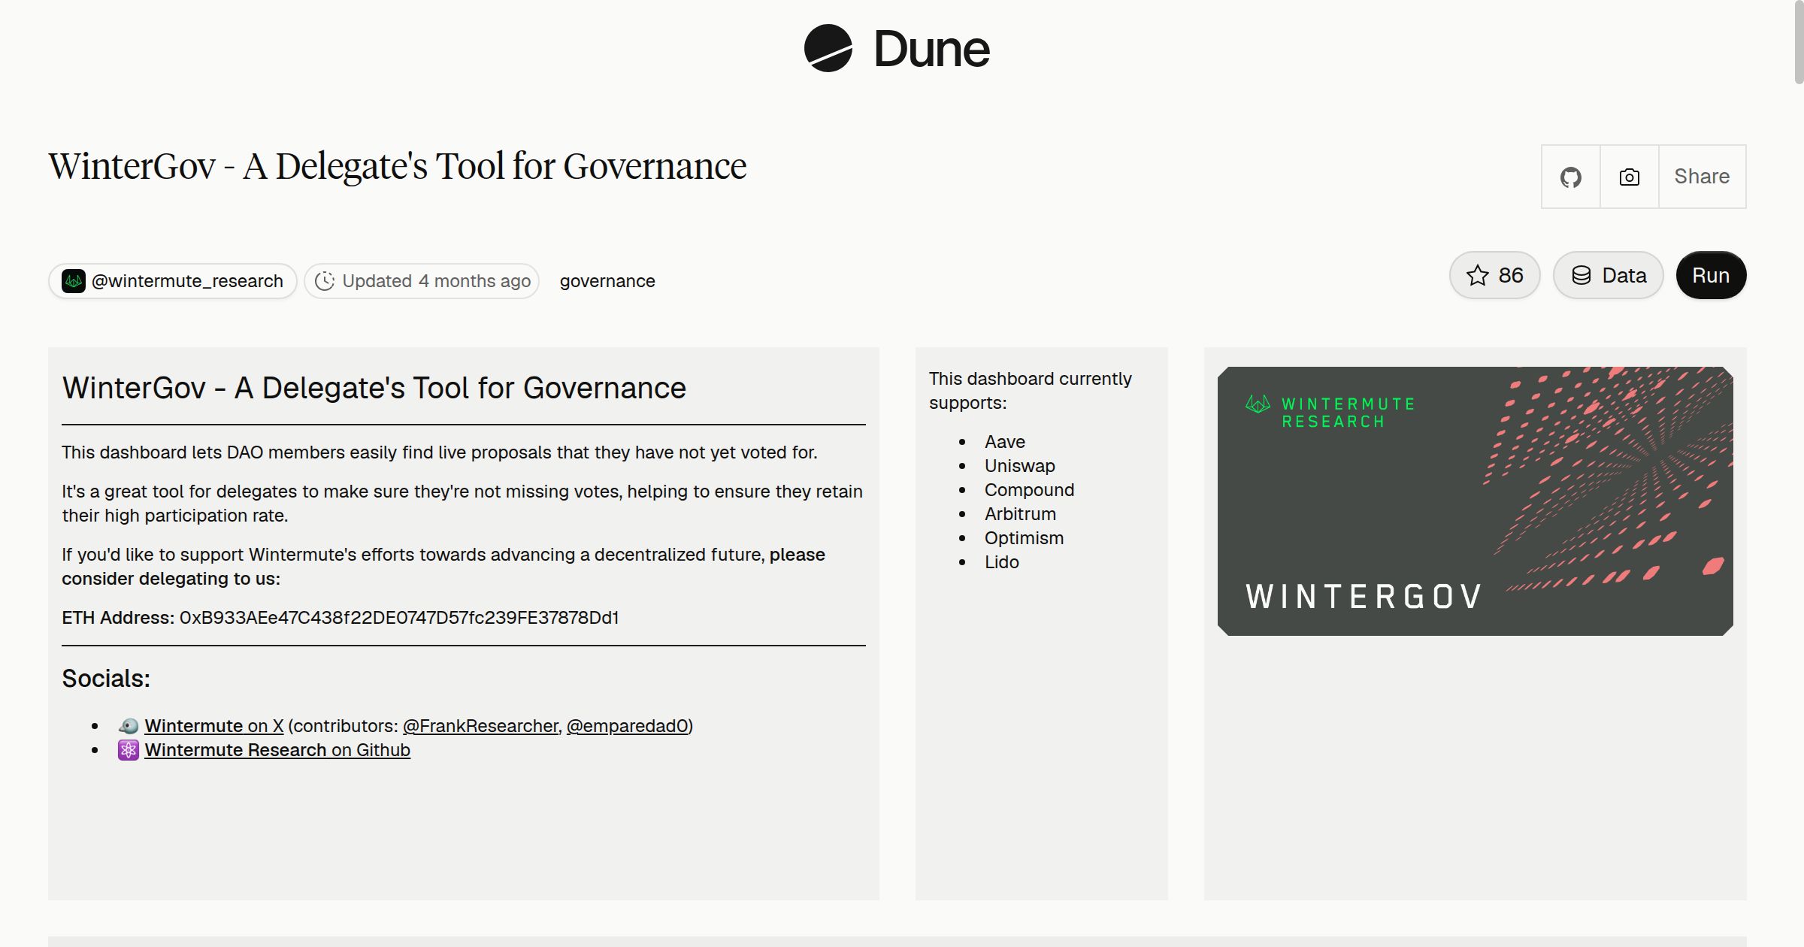
Task: Click the Lido list item
Action: click(1001, 562)
